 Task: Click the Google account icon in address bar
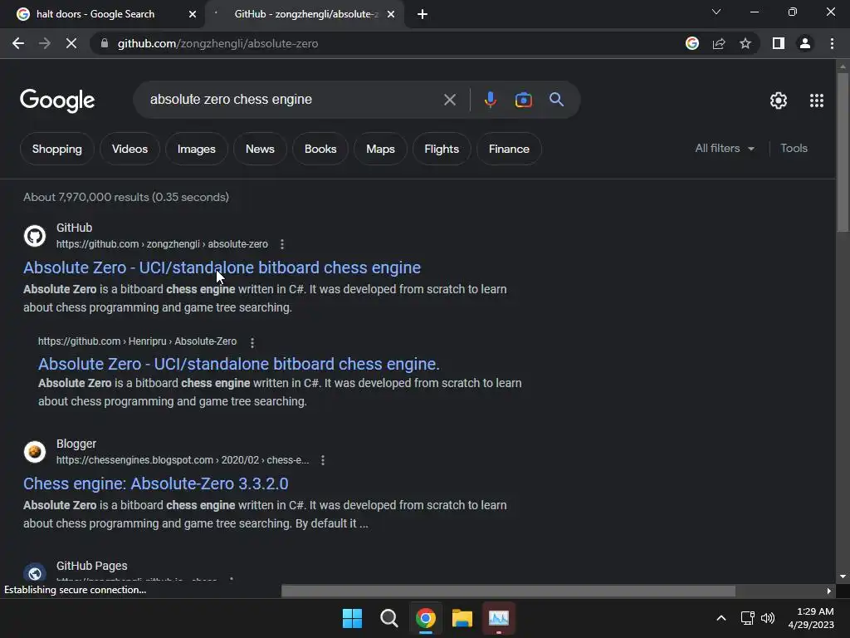coord(692,43)
